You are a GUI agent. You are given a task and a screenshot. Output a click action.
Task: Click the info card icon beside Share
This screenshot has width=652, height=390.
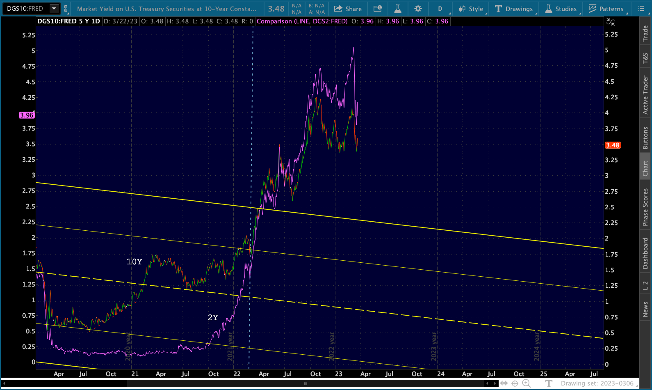[x=378, y=9]
